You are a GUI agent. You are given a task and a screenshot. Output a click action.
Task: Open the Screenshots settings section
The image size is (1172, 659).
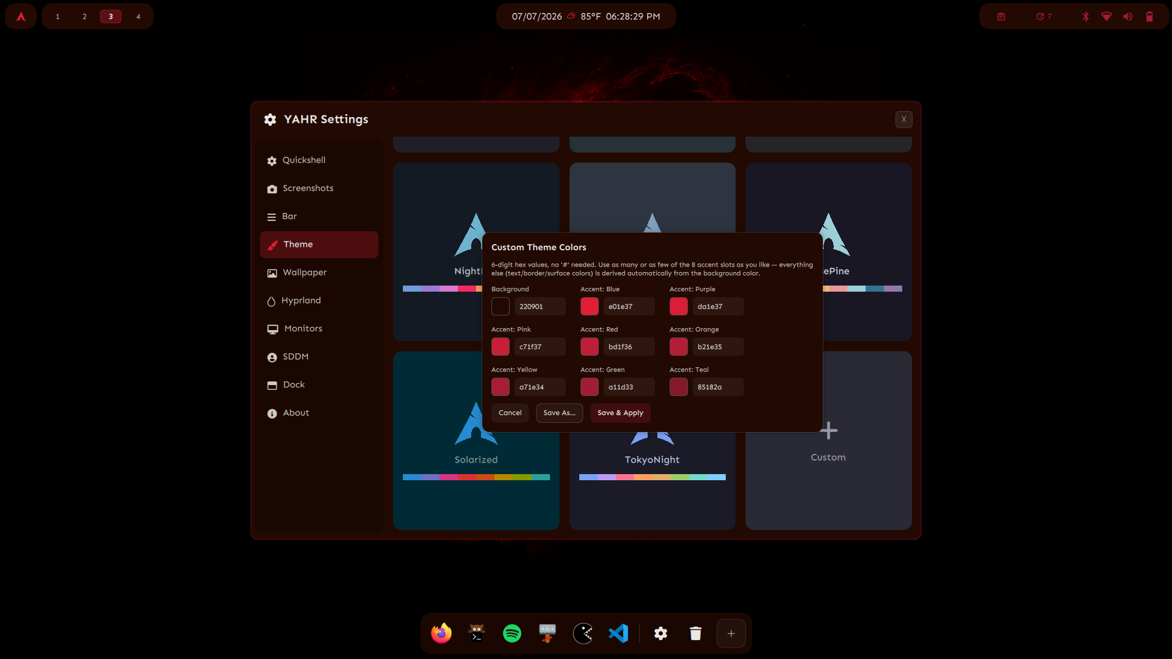(319, 189)
